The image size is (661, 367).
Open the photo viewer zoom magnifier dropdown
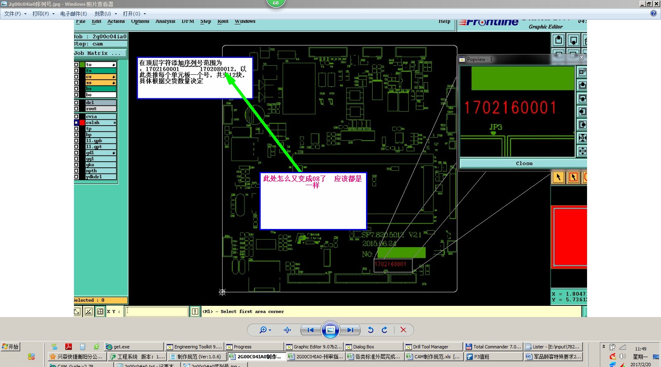(265, 330)
